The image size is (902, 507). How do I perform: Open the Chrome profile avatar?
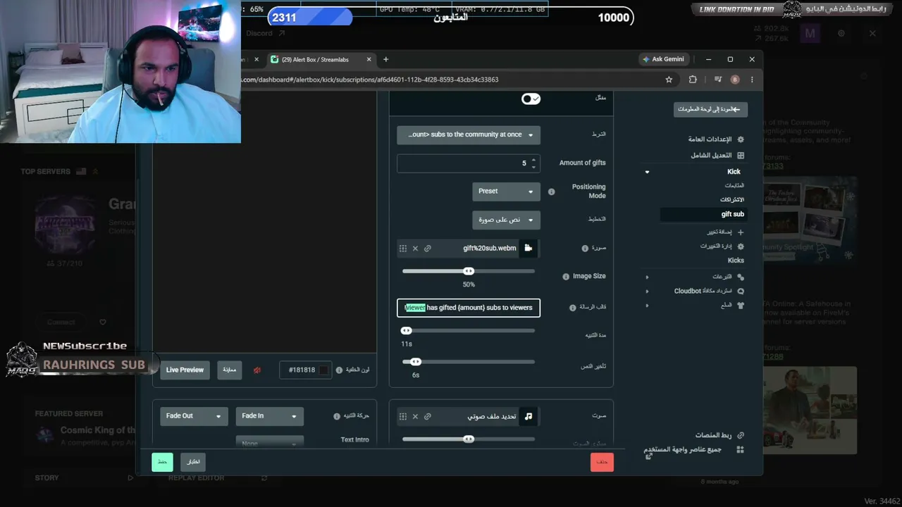point(735,80)
